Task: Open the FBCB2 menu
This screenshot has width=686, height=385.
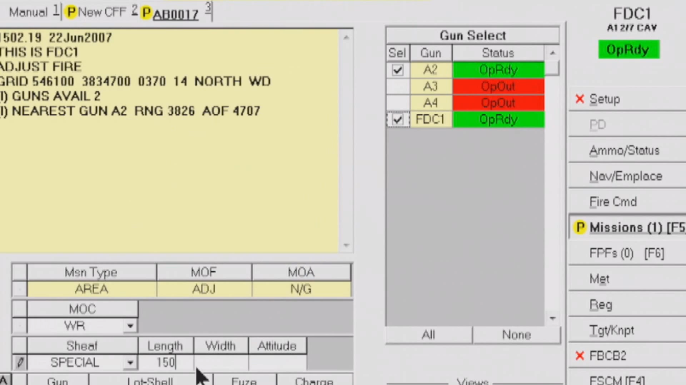Action: pos(627,355)
